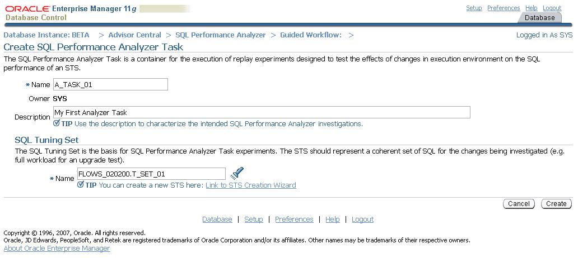Click the footer Database link

[217, 219]
